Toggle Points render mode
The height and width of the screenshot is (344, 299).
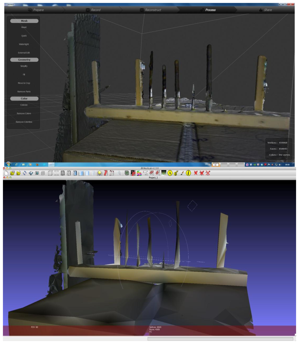point(56,173)
